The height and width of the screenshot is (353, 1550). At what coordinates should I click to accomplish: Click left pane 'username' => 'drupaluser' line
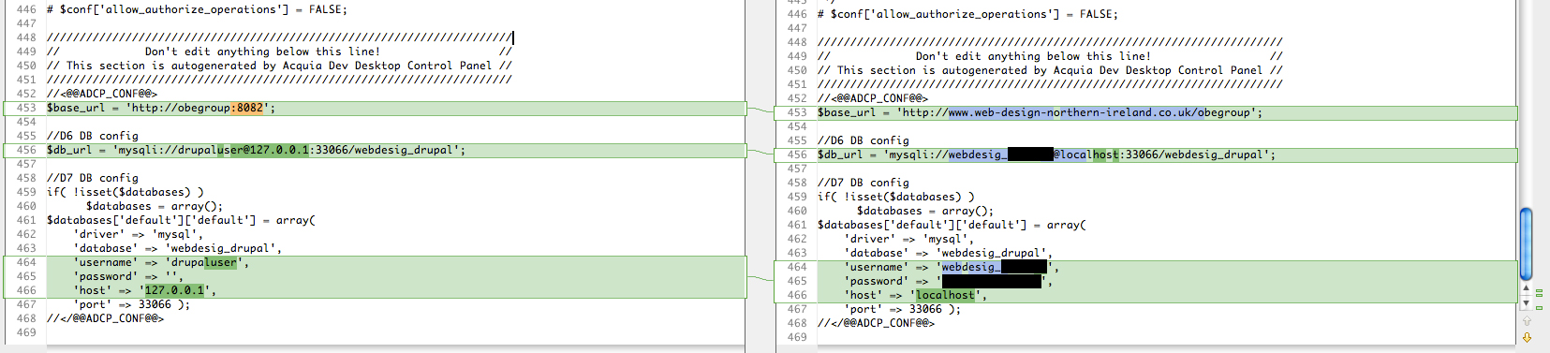[x=161, y=262]
